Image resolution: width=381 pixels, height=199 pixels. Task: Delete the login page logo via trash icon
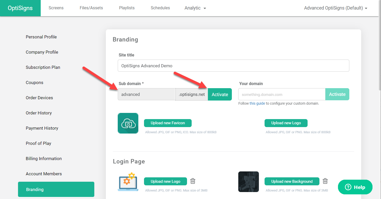[x=193, y=181]
